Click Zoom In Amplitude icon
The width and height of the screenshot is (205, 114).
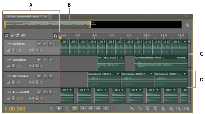pyautogui.click(x=132, y=108)
